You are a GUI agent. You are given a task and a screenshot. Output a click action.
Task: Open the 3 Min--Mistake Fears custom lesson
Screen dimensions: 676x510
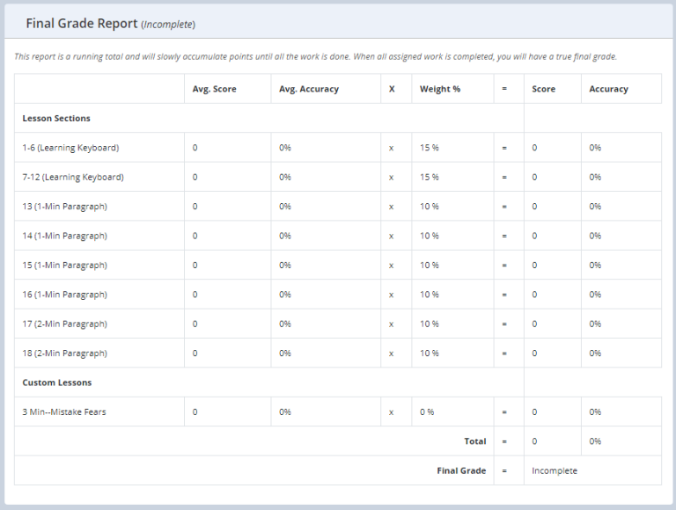click(64, 412)
